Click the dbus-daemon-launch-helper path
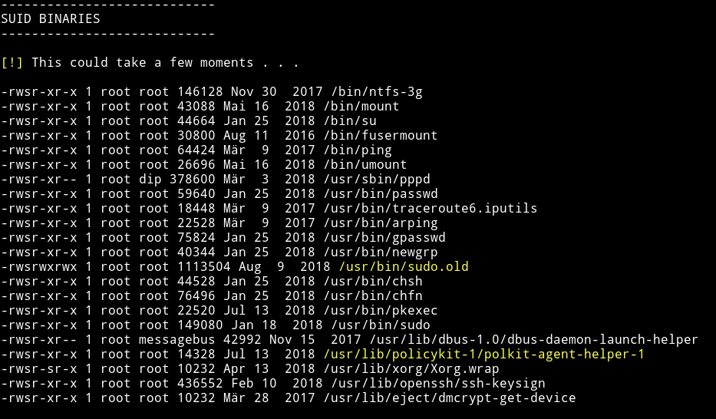The height and width of the screenshot is (419, 716). pyautogui.click(x=534, y=340)
